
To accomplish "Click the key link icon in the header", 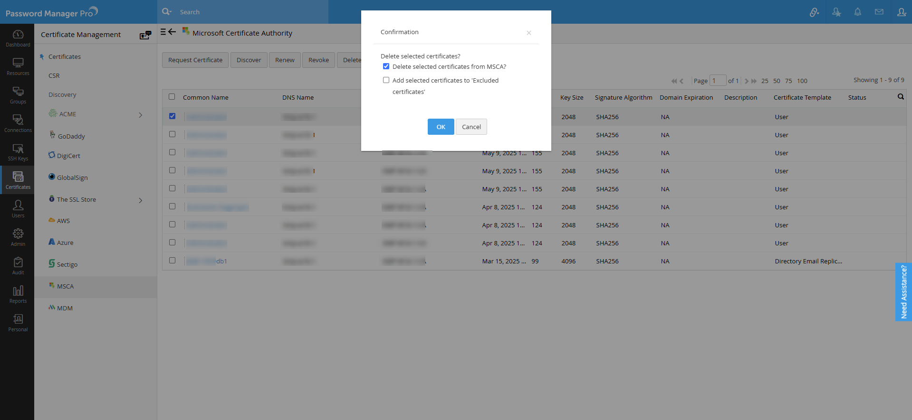I will (x=815, y=12).
